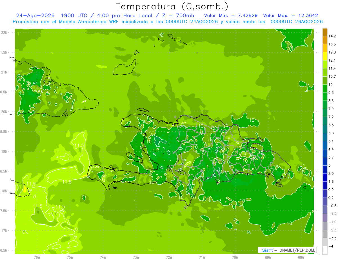This screenshot has height=261, width=338.
Task: Click the gray color bar segment between -3.3 and -2.6
Action: (x=325, y=234)
